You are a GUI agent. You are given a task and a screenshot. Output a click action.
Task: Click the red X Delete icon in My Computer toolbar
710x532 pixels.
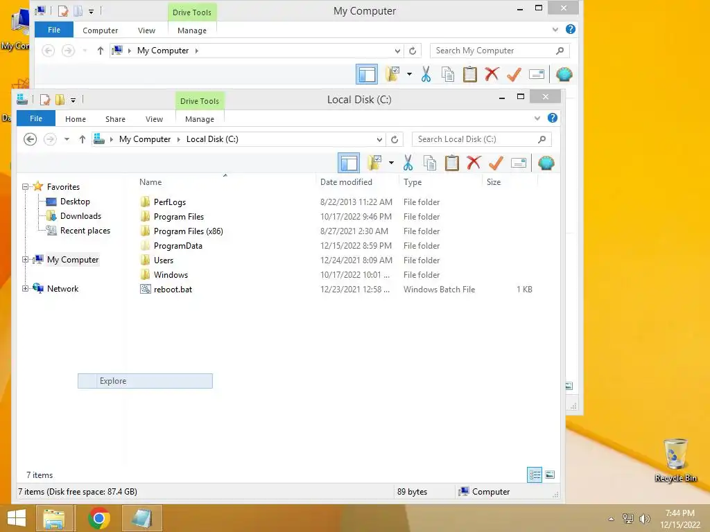[492, 74]
